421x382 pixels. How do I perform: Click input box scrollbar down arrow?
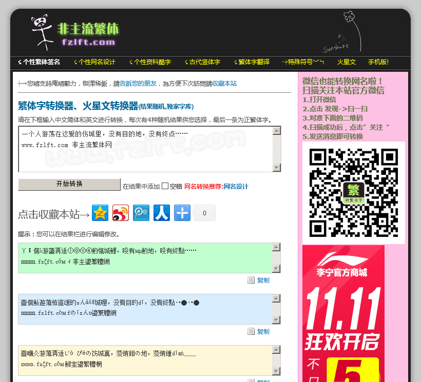coord(277,168)
